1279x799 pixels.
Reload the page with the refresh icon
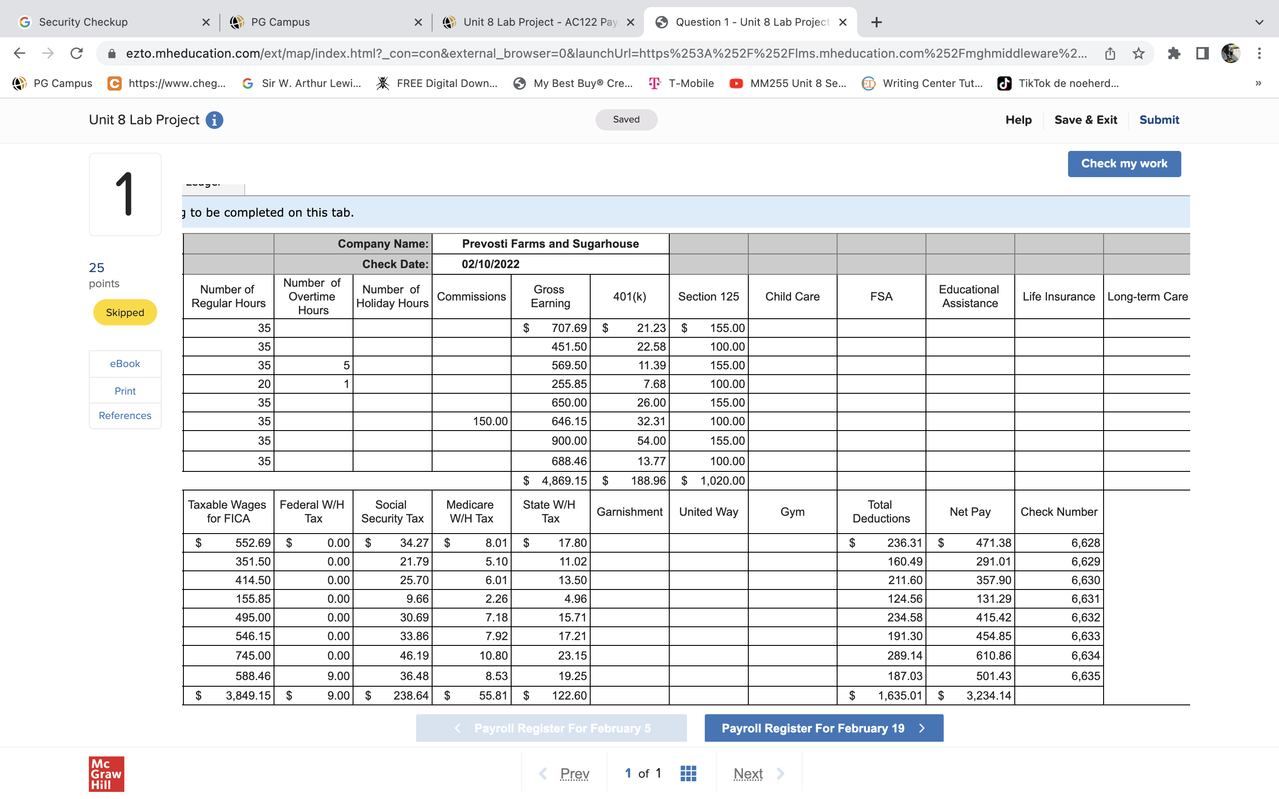click(77, 53)
